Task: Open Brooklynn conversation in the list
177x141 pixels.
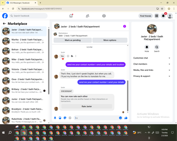Action: click(x=24, y=110)
